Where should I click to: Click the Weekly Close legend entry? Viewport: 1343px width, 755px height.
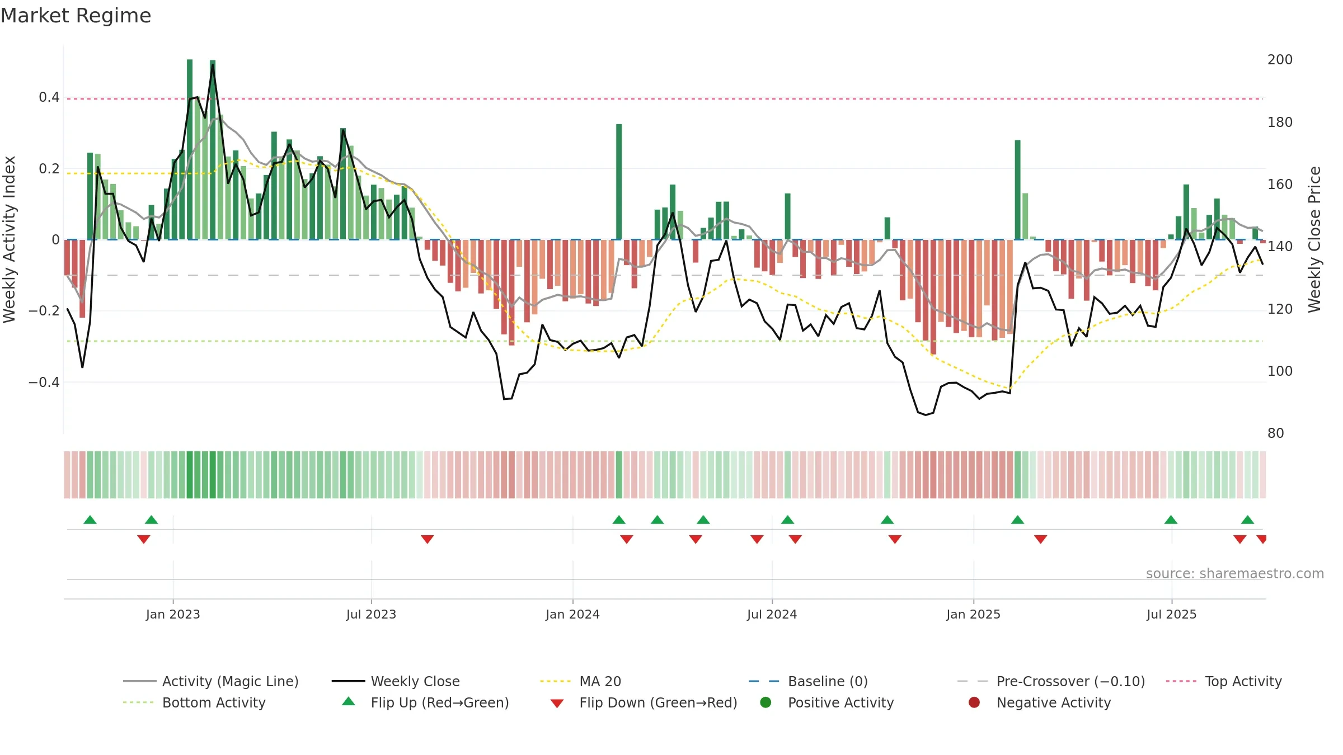point(396,681)
